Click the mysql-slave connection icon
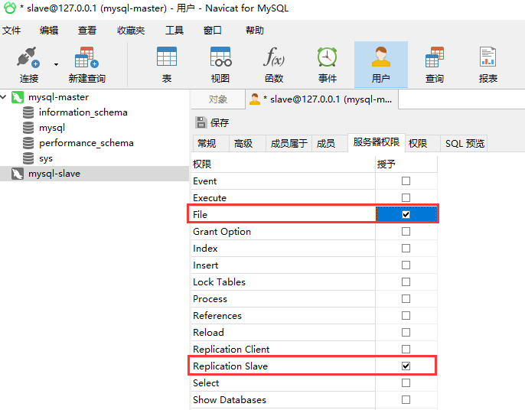Viewport: 525px width, 410px height. point(18,174)
